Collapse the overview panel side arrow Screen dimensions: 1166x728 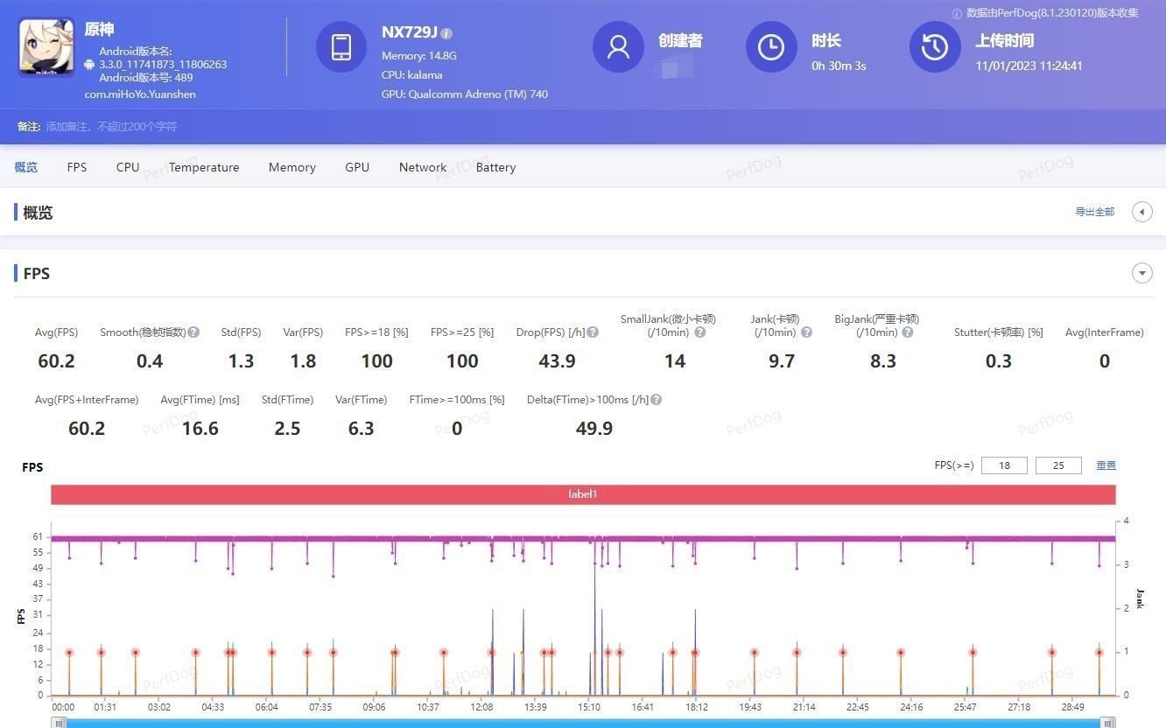1141,212
